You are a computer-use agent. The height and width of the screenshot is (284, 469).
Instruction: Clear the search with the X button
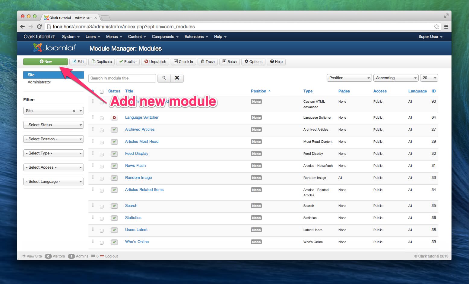point(177,78)
